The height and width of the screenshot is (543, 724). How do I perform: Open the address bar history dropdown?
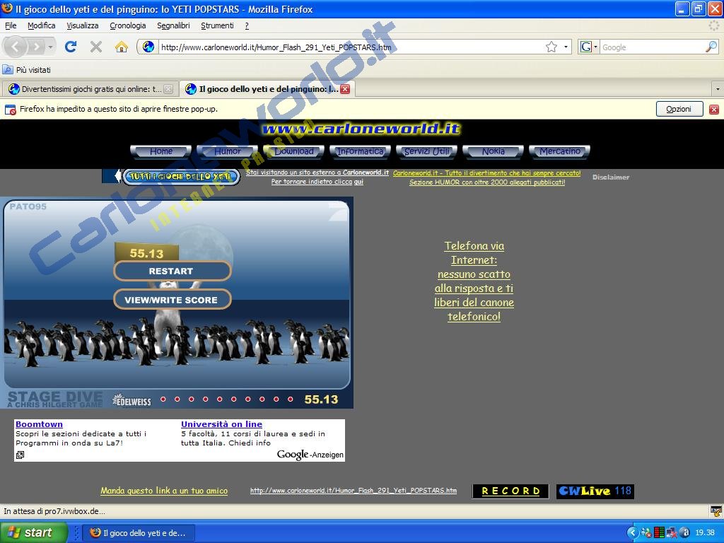566,47
